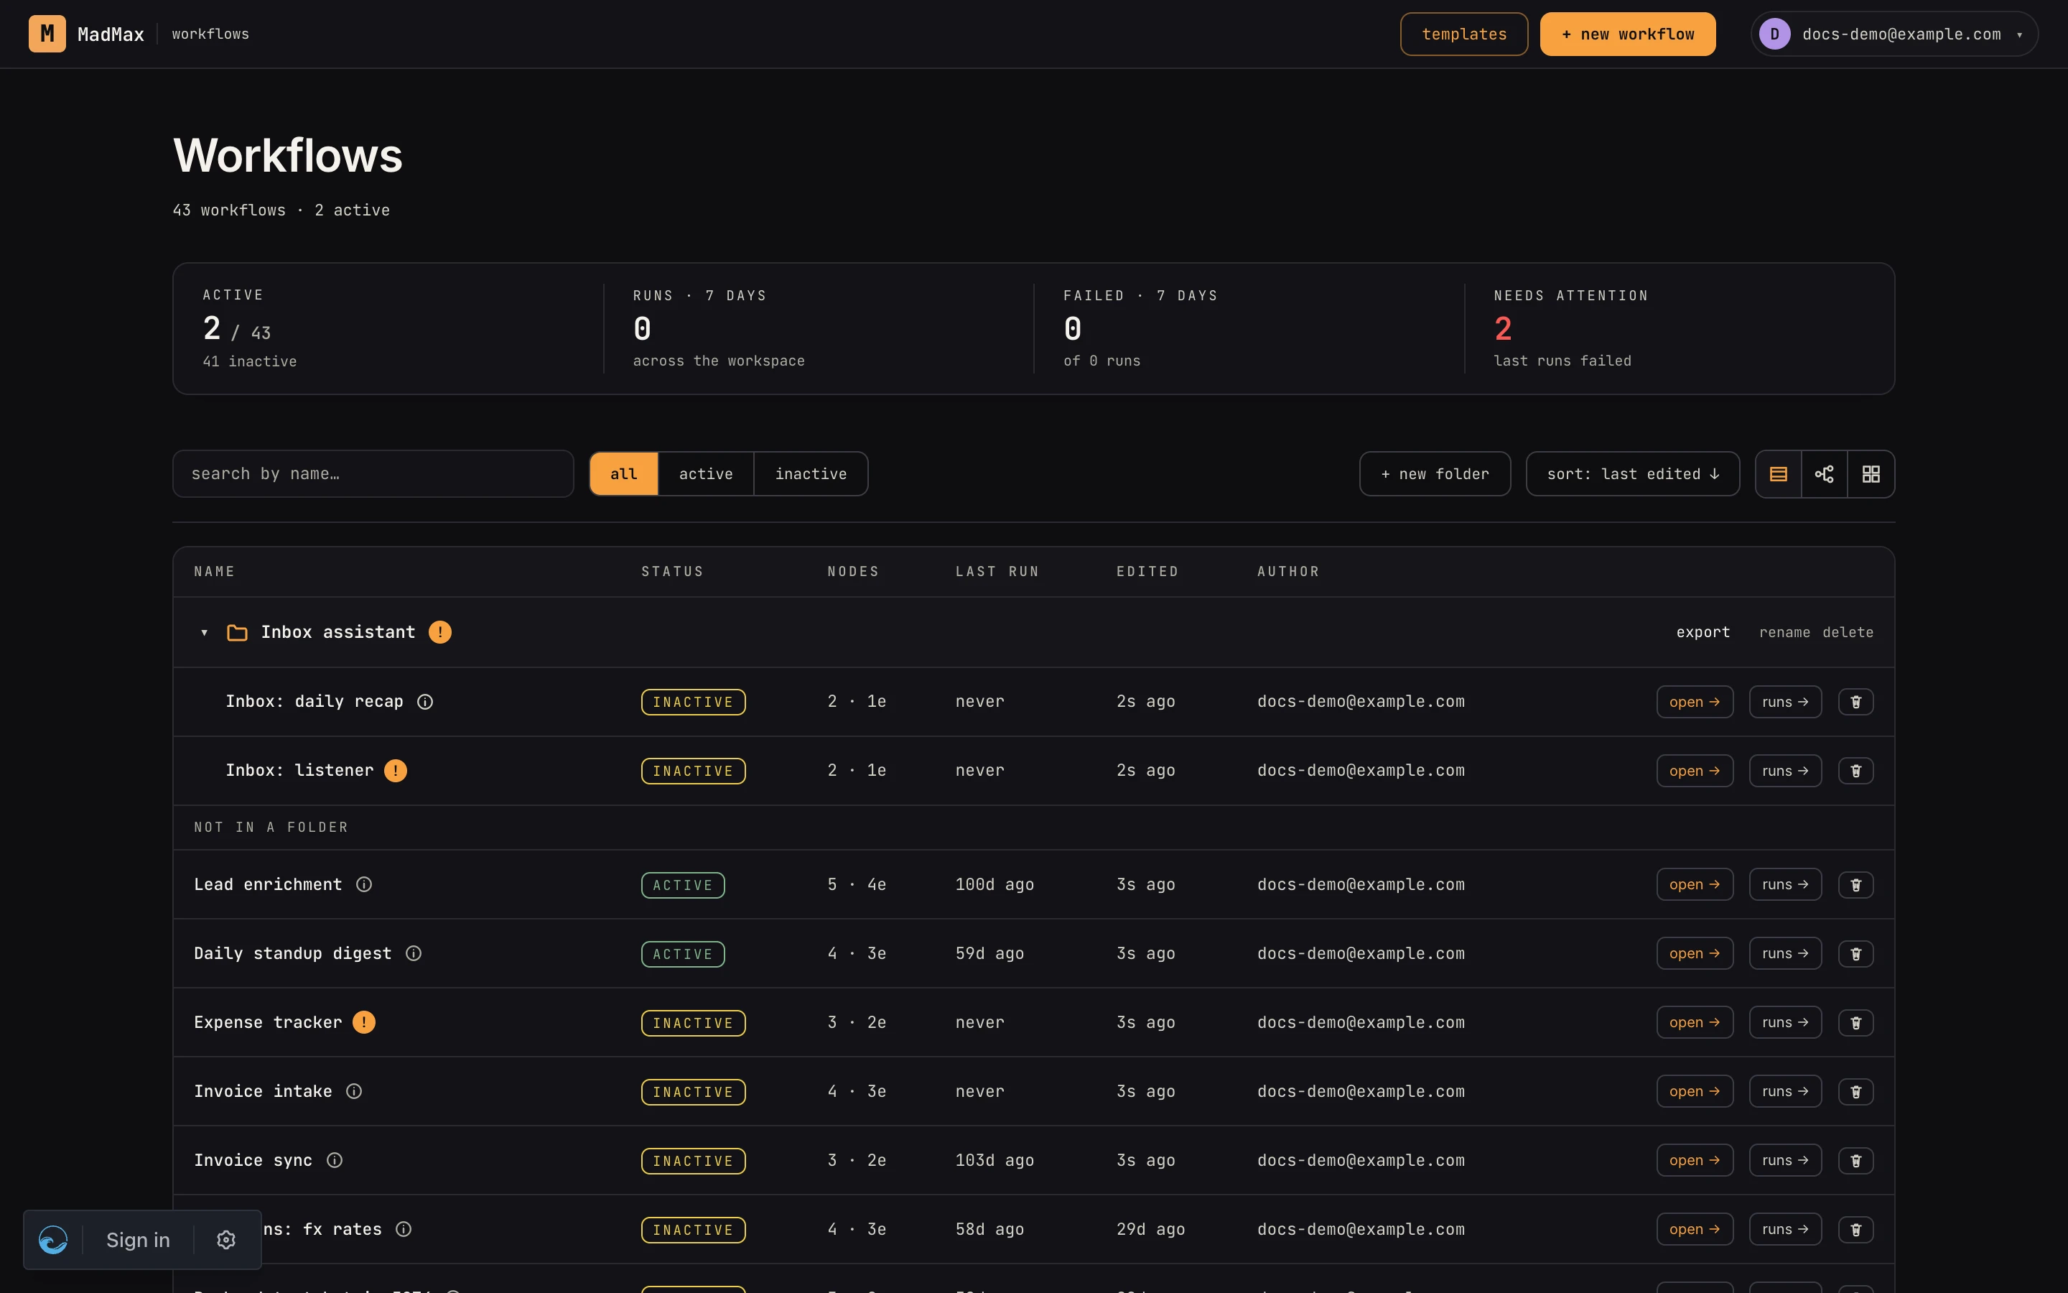The width and height of the screenshot is (2068, 1293).
Task: View runs for Invoice sync
Action: click(x=1785, y=1160)
